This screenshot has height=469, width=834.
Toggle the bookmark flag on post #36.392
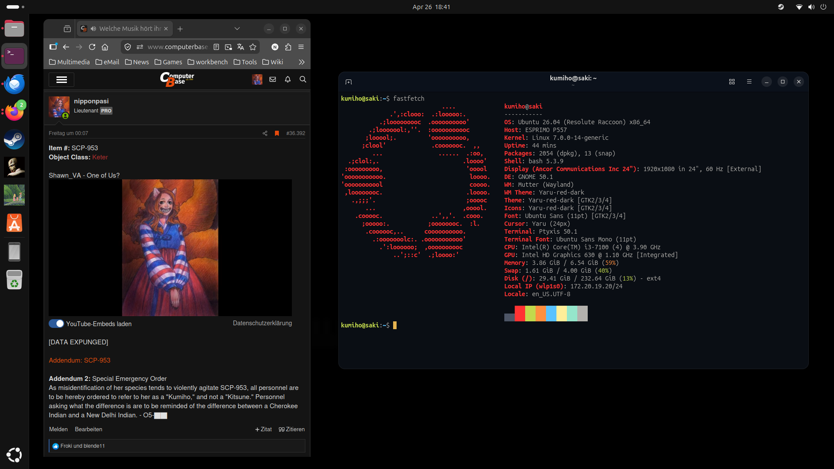click(x=278, y=133)
